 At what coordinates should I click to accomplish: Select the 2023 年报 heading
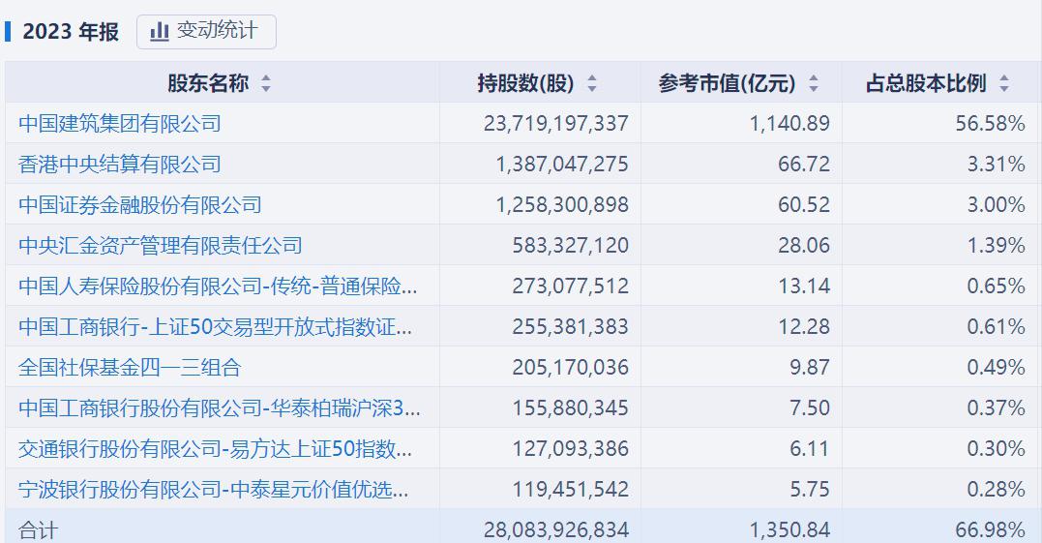coord(71,31)
